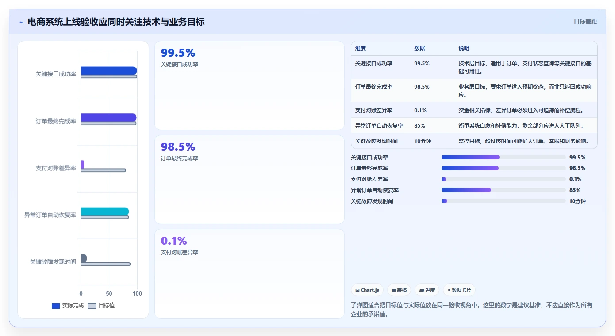The width and height of the screenshot is (615, 336).
Task: Click the 订单最终完成率 caption under the 98.5% card
Action: [179, 159]
